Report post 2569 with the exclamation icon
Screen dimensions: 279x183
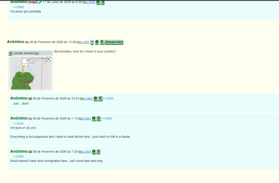tap(98, 2)
